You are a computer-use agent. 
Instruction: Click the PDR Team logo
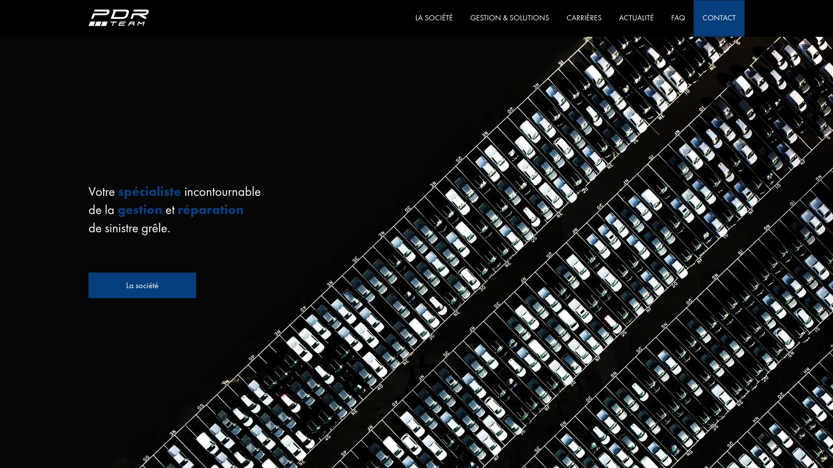pyautogui.click(x=118, y=18)
